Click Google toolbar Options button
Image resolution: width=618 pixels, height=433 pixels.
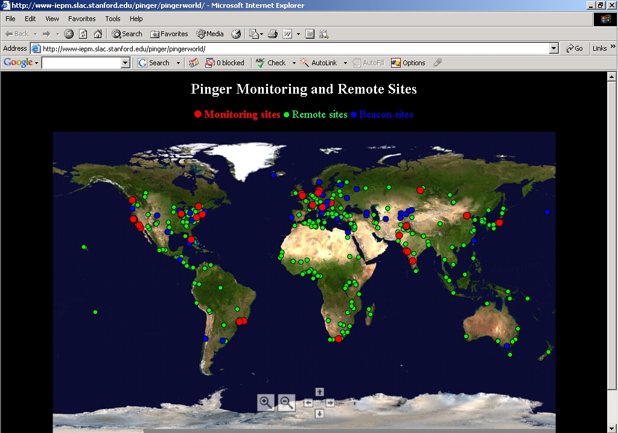(x=409, y=63)
